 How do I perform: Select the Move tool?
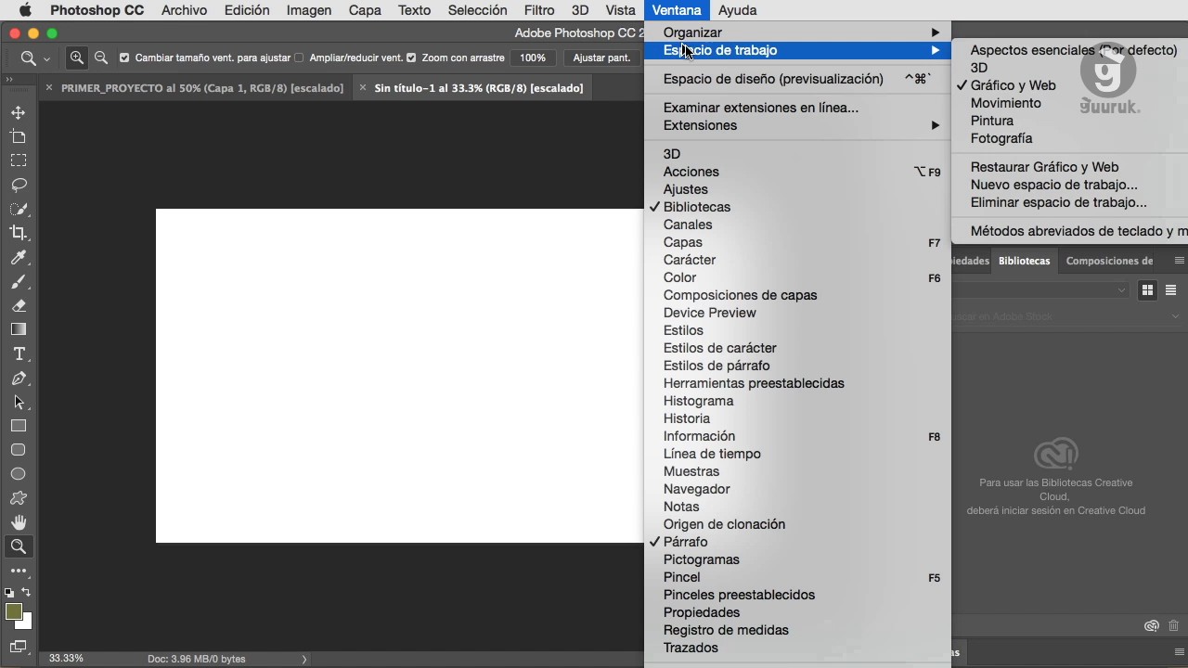pyautogui.click(x=19, y=112)
